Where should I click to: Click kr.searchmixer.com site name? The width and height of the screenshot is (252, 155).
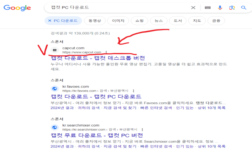[81, 125]
